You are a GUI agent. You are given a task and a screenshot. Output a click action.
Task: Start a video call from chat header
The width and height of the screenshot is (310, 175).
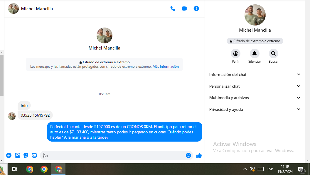185,9
